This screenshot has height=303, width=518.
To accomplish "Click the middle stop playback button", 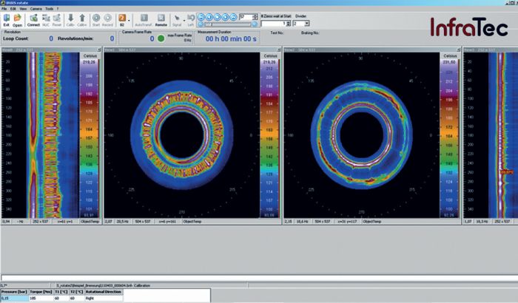I will click(x=217, y=17).
